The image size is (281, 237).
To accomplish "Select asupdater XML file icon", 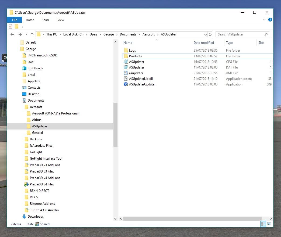I will (x=126, y=73).
